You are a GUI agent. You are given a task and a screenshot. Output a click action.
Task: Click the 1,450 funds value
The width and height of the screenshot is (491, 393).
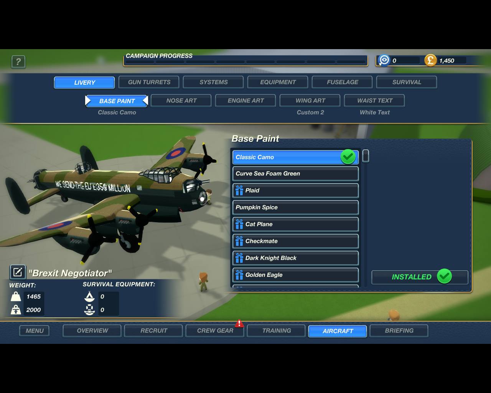(447, 61)
